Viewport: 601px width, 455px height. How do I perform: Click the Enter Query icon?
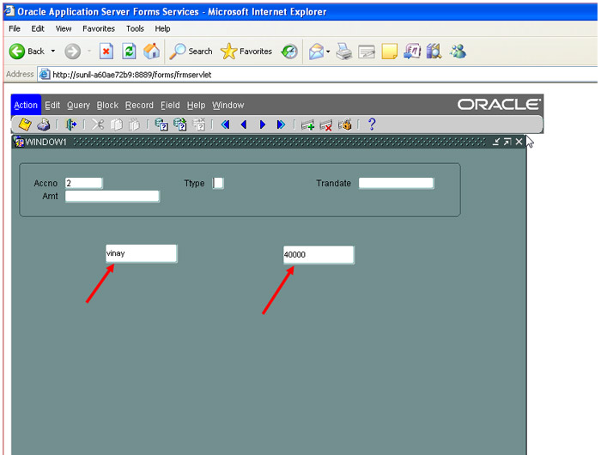(161, 124)
